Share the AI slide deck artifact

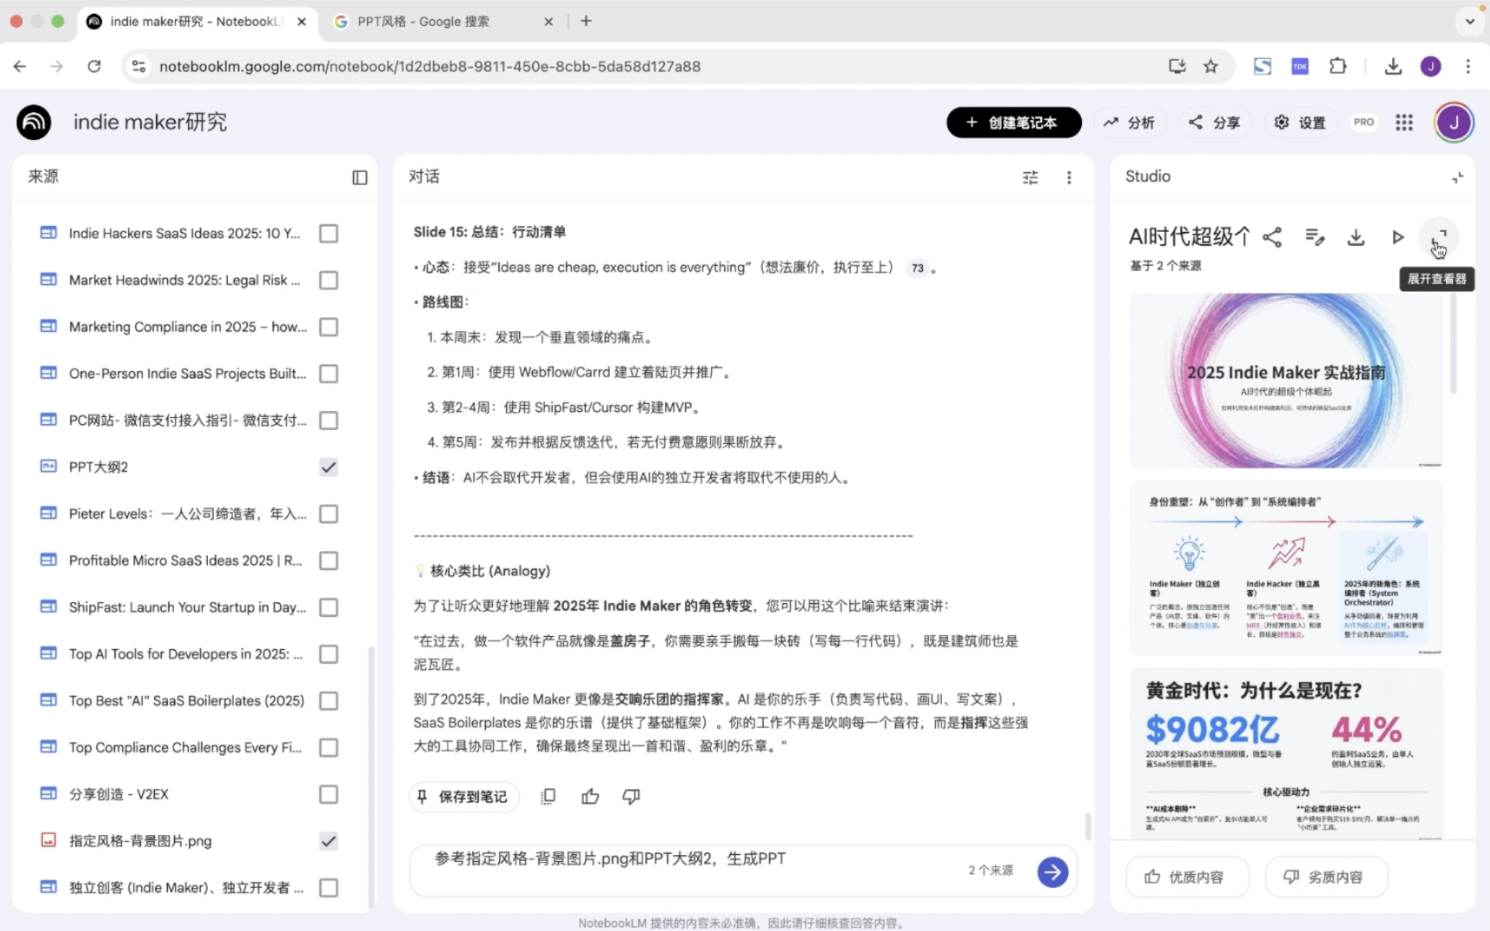(1272, 237)
